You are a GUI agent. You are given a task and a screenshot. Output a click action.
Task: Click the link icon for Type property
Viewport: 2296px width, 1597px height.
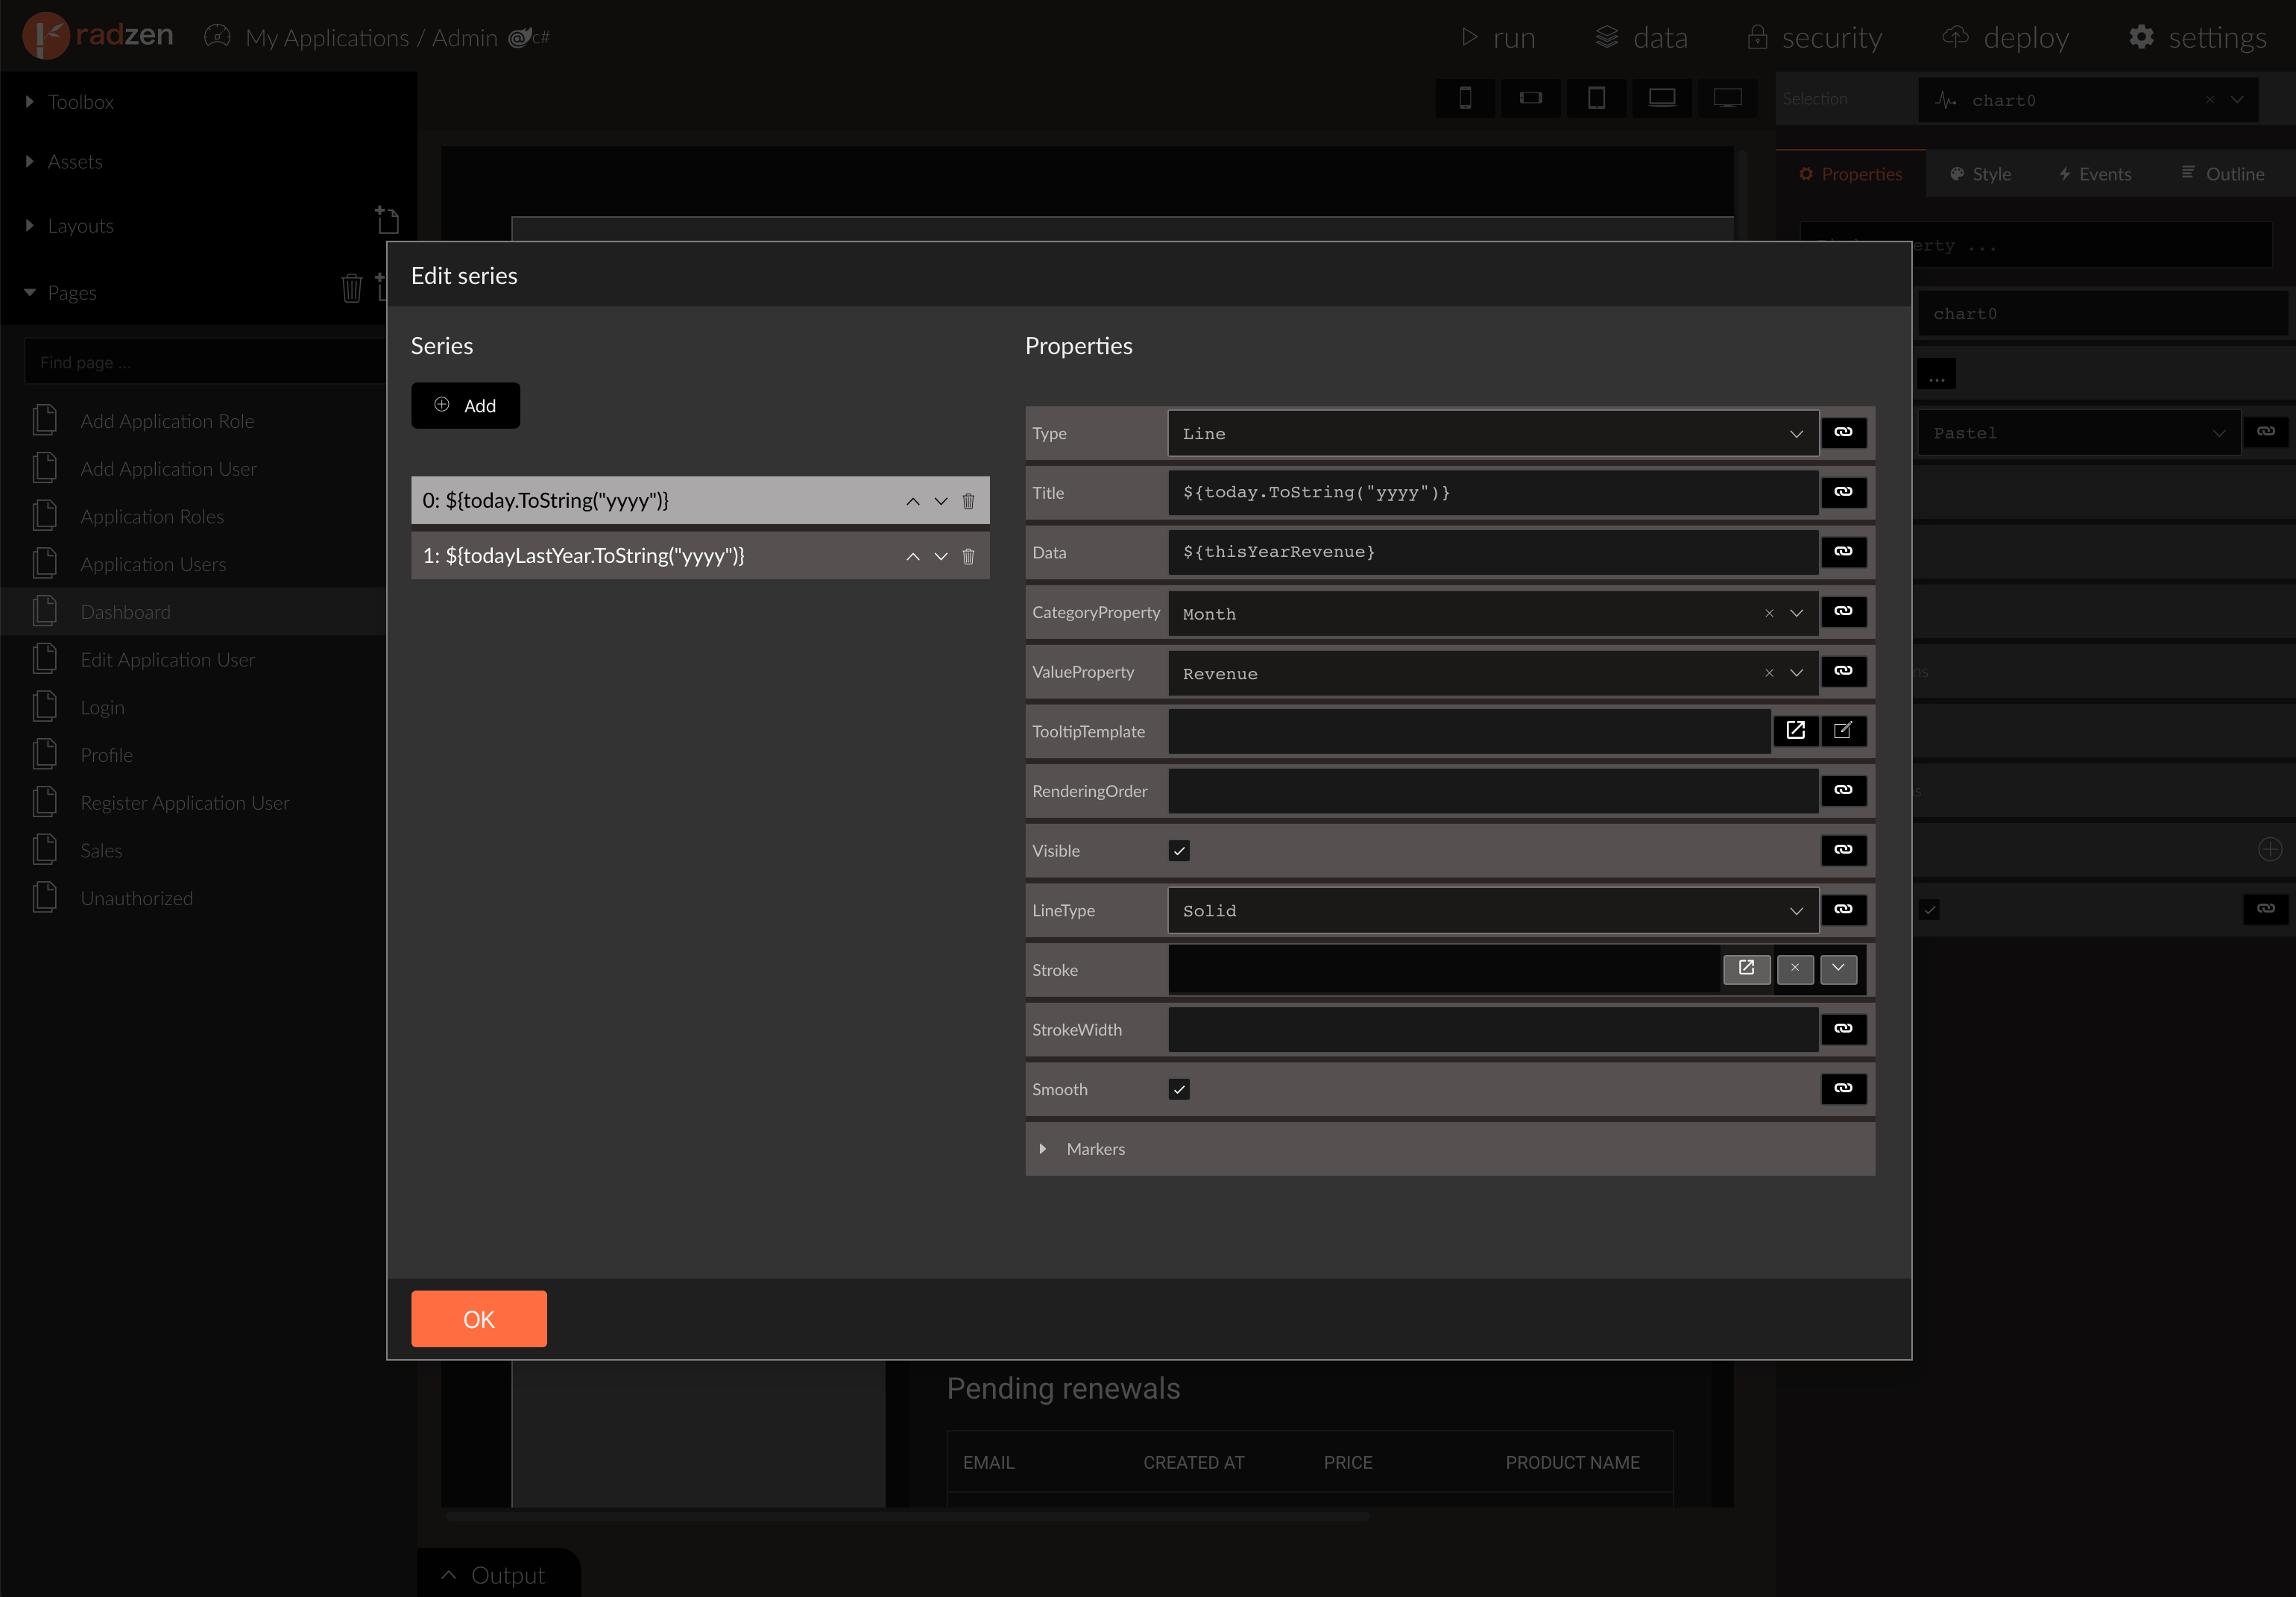tap(1843, 433)
